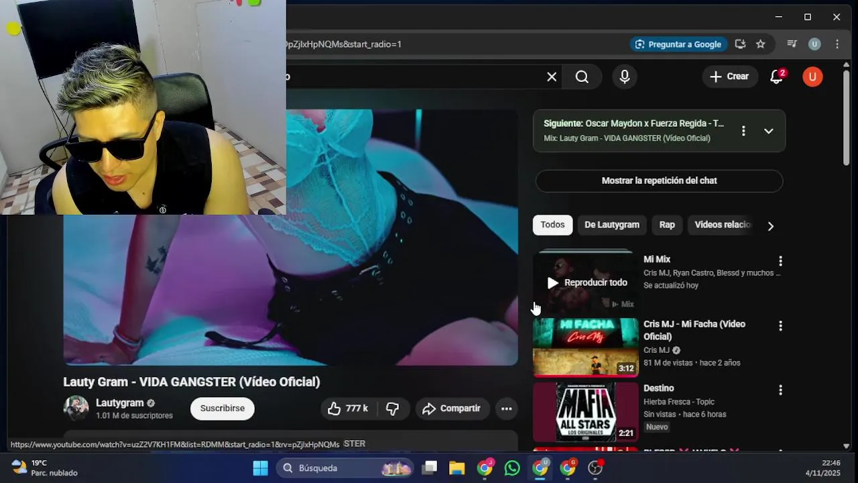This screenshot has width=858, height=483.
Task: Show more filter chips with right arrow
Action: pyautogui.click(x=770, y=226)
